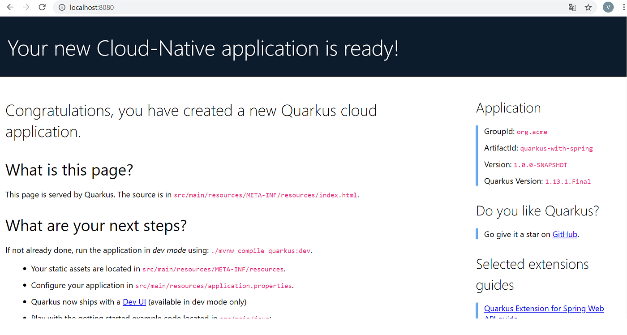Click the Quarkus Version value 1.13.1.Final
Screen dimensions: 627x335
click(568, 182)
